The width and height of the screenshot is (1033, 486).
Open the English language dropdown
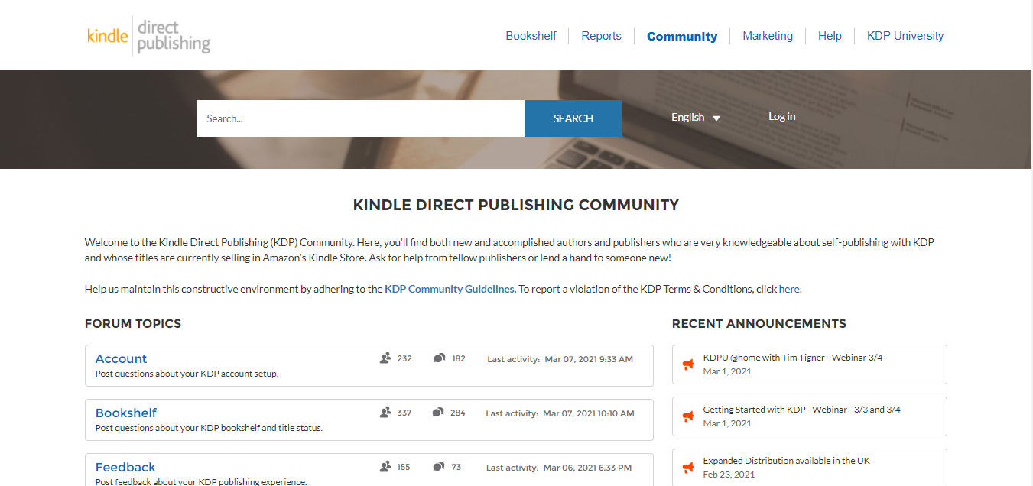click(696, 118)
